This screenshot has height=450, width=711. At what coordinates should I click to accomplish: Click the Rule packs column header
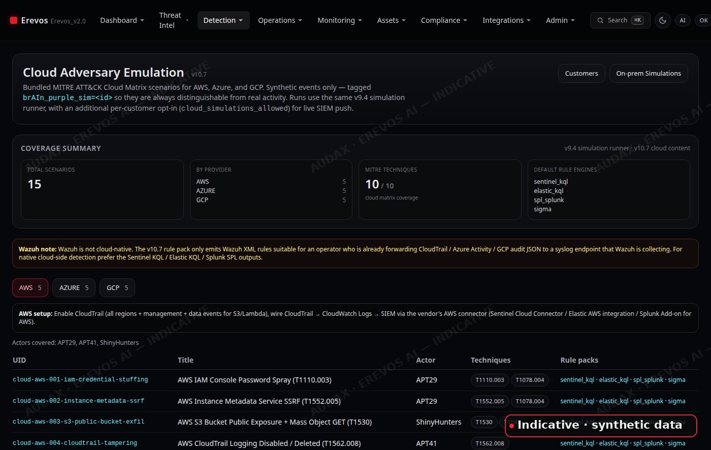579,360
